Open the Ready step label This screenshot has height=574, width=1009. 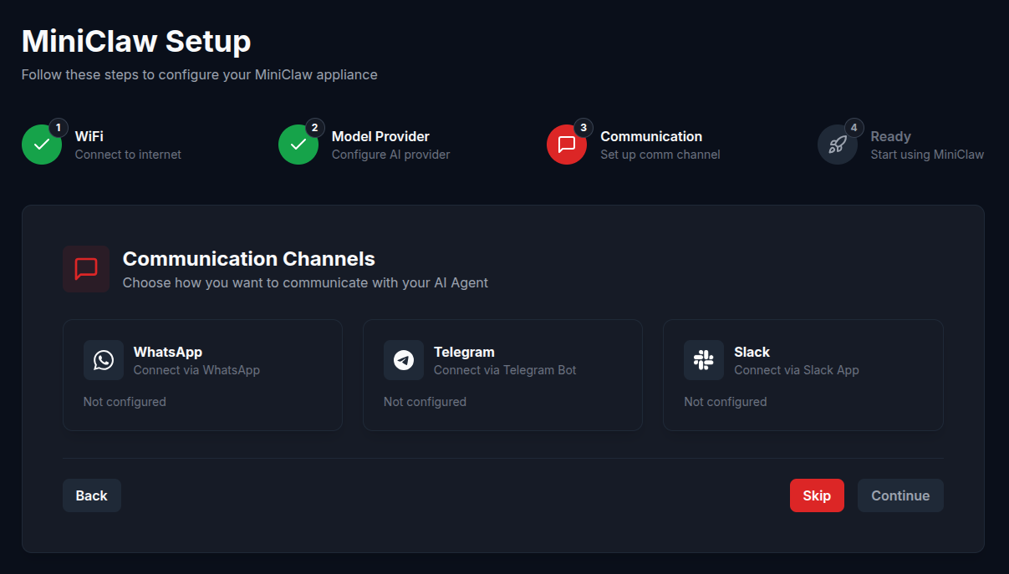coord(890,136)
